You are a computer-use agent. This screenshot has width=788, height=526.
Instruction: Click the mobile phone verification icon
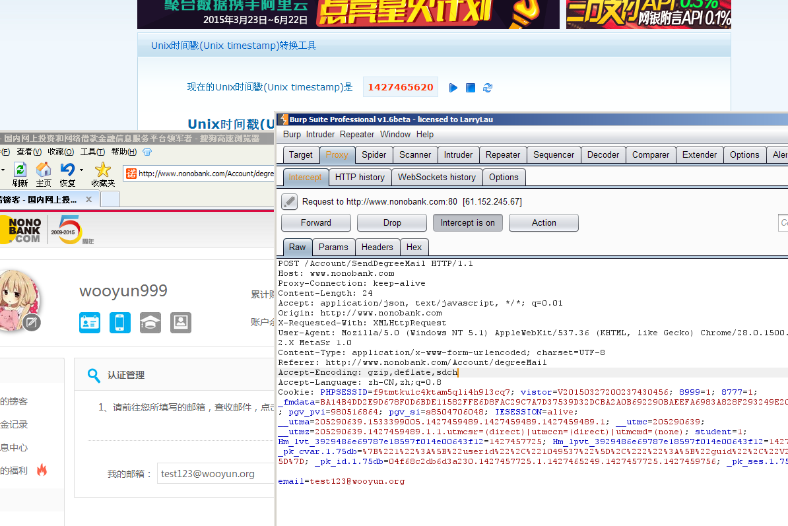(x=120, y=323)
